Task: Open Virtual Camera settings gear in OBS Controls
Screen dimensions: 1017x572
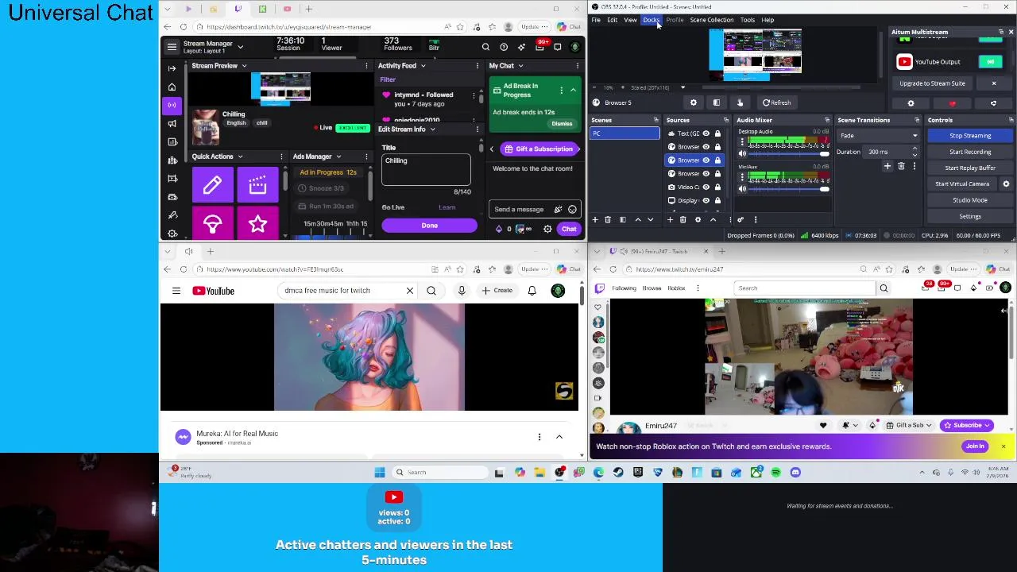Action: 1006,184
